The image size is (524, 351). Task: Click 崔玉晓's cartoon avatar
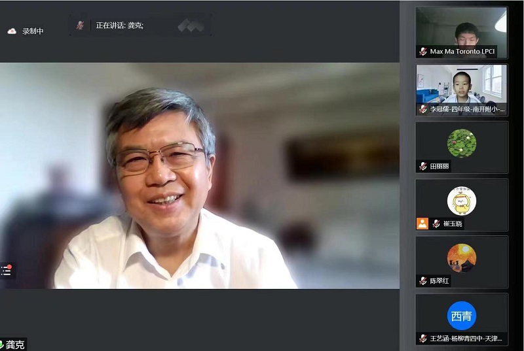tap(461, 201)
